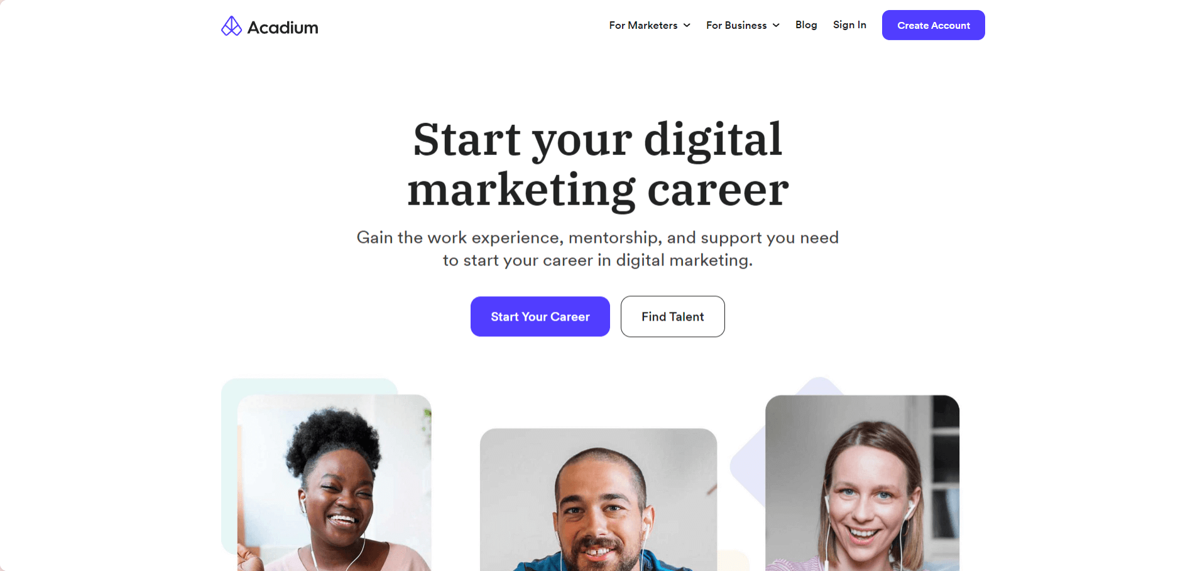The image size is (1195, 571).
Task: Open the For Marketers menu
Action: [x=650, y=25]
